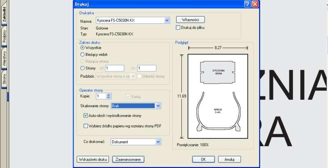Close the Drukuj dialog
328x168 pixels.
pos(255,4)
